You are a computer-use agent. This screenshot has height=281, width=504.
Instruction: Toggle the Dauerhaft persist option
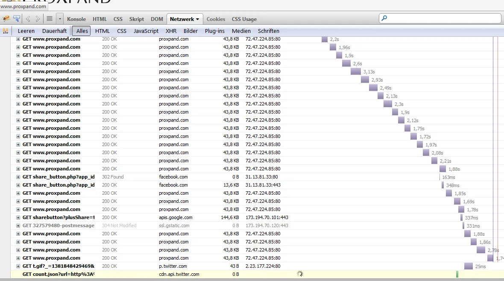[54, 31]
